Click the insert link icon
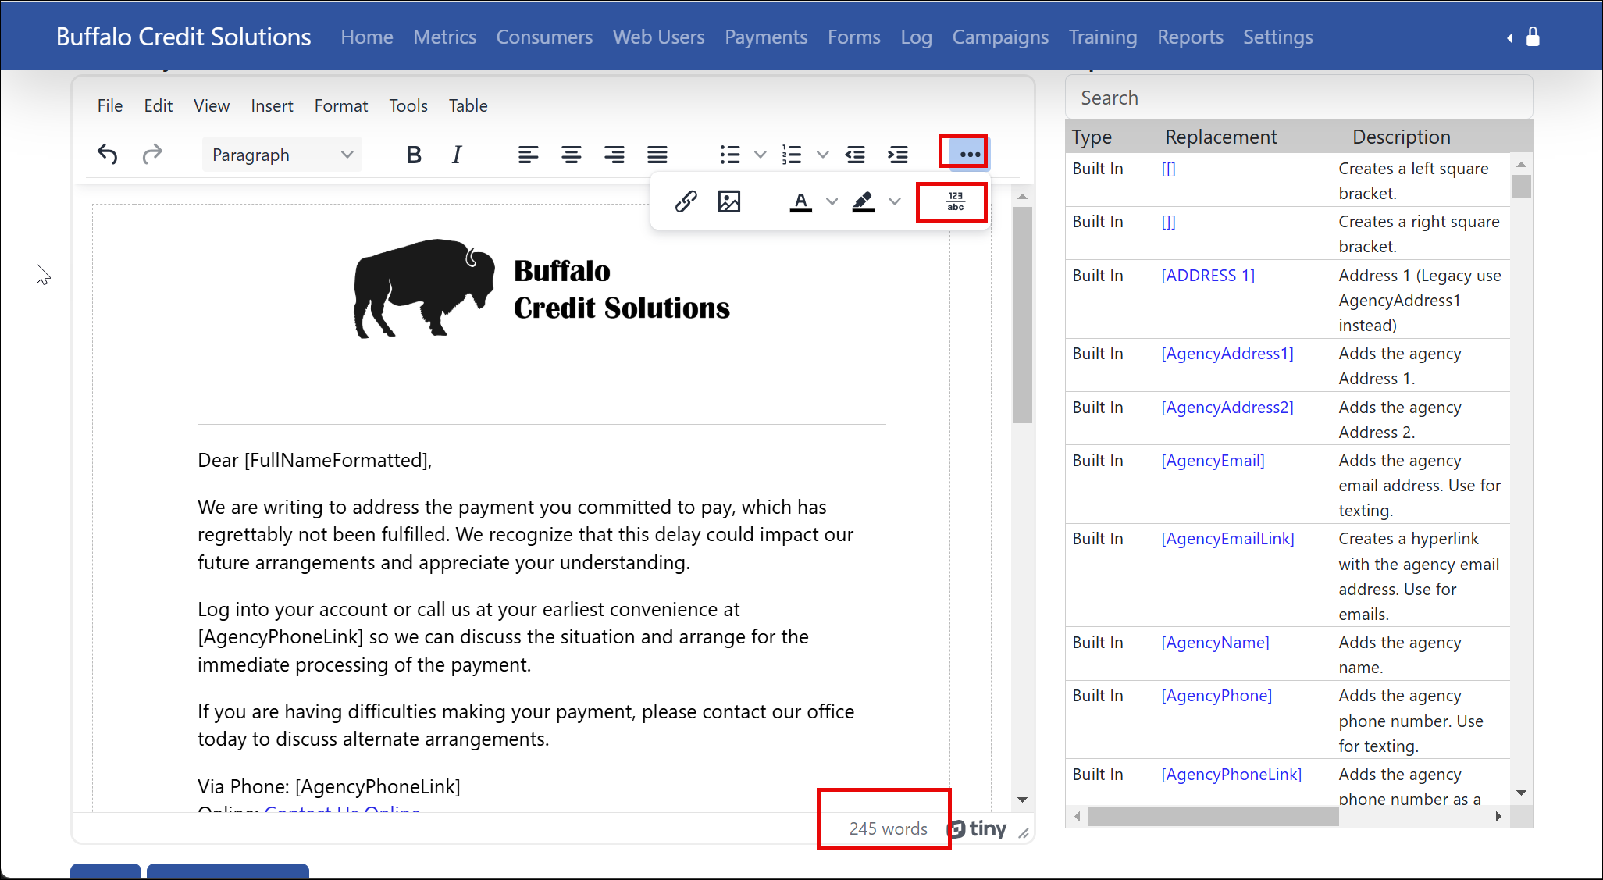 (686, 201)
